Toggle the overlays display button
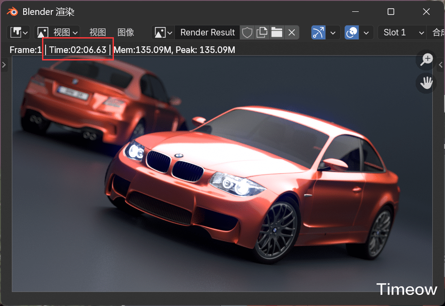 point(352,32)
